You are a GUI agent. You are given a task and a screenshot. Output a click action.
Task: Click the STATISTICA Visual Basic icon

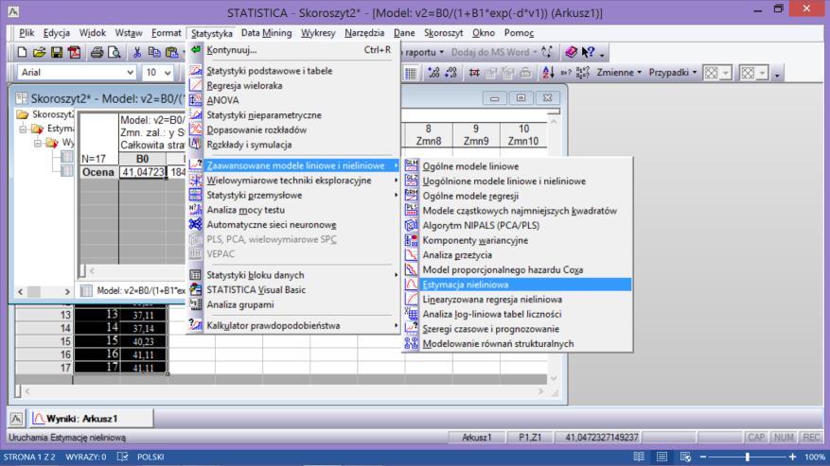click(x=195, y=289)
